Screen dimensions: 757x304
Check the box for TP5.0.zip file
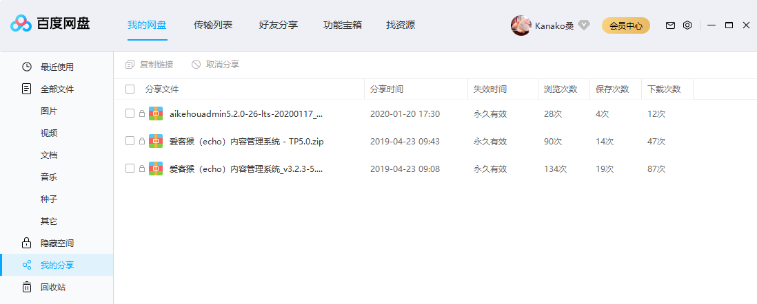coord(130,141)
